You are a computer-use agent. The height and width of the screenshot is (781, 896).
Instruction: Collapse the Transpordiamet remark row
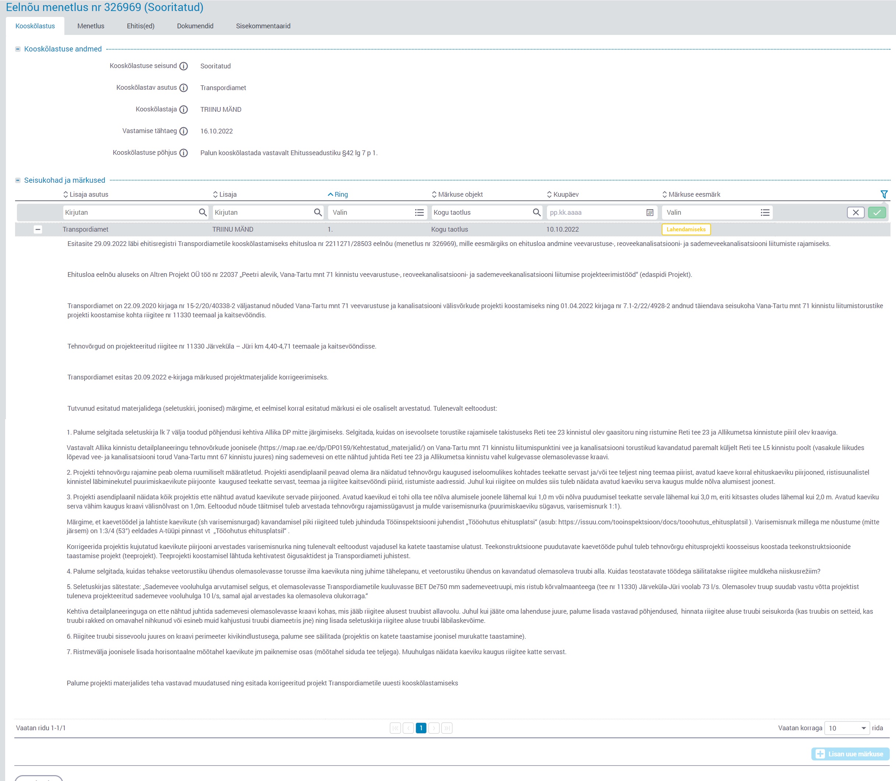(38, 229)
